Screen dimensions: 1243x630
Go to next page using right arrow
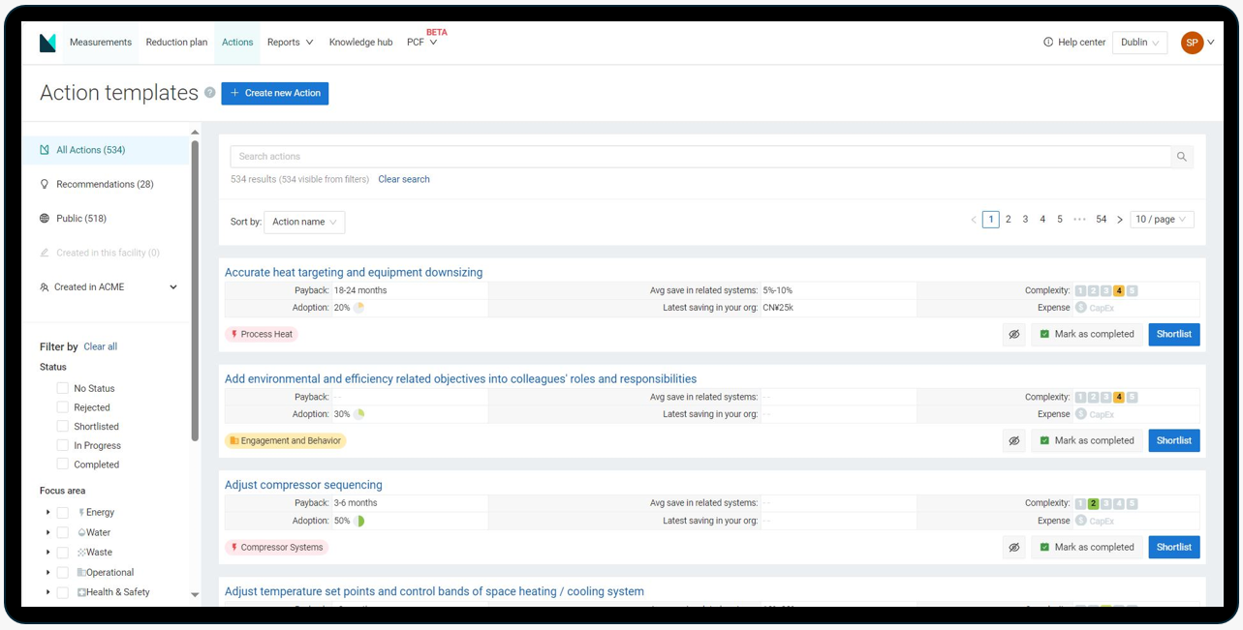click(1120, 220)
